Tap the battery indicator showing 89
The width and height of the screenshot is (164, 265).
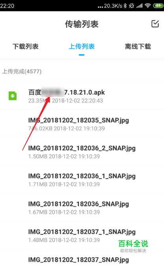click(x=158, y=6)
